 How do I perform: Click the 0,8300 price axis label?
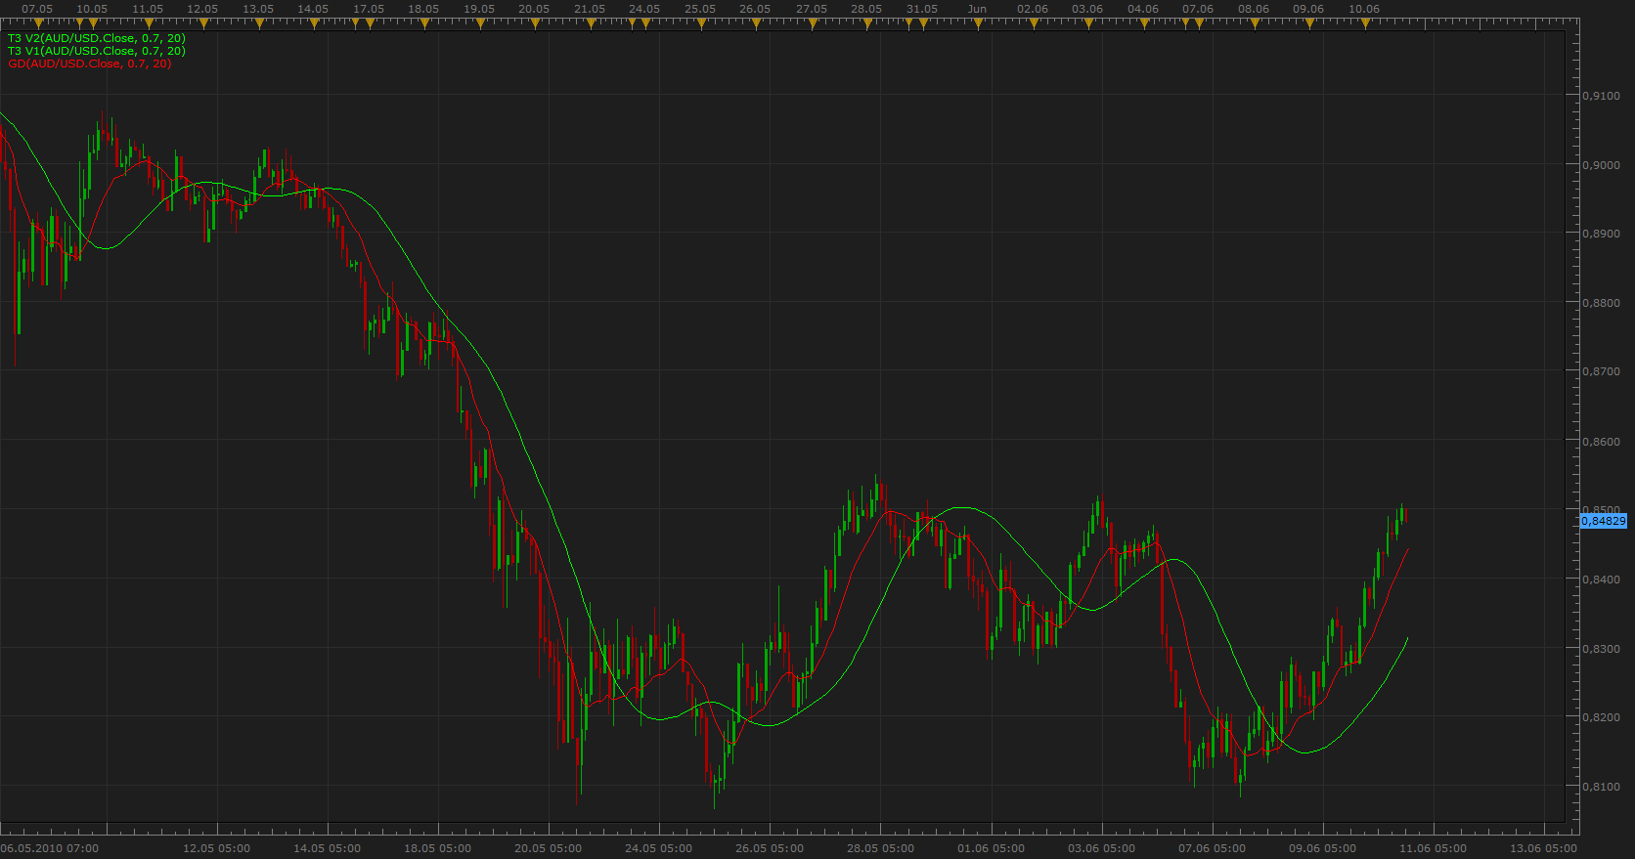pos(1602,649)
